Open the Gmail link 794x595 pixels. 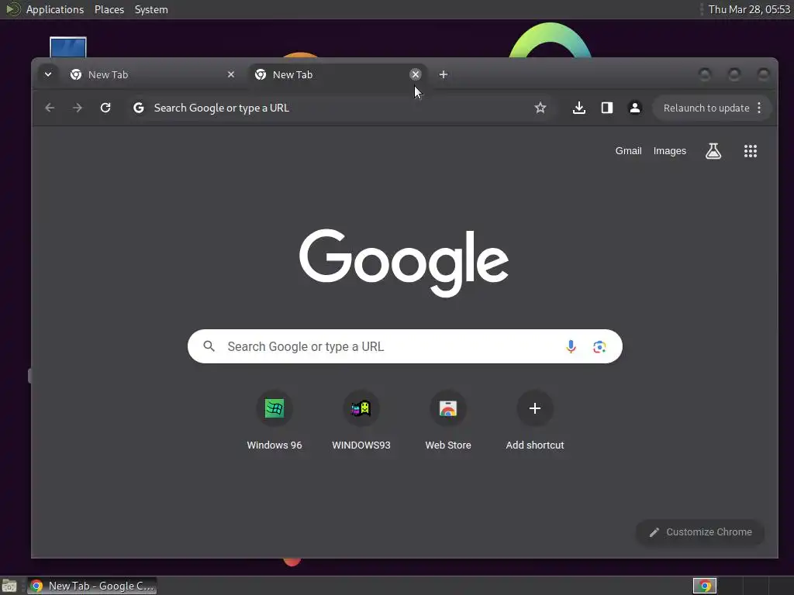(628, 151)
